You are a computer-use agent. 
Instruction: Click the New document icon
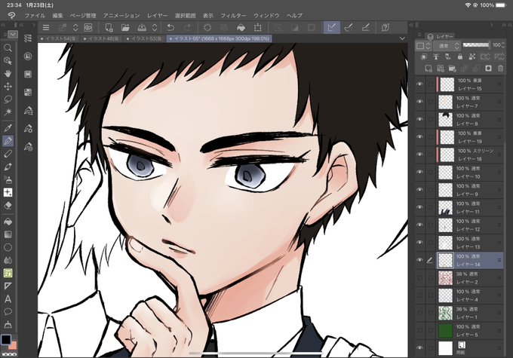[x=109, y=27]
